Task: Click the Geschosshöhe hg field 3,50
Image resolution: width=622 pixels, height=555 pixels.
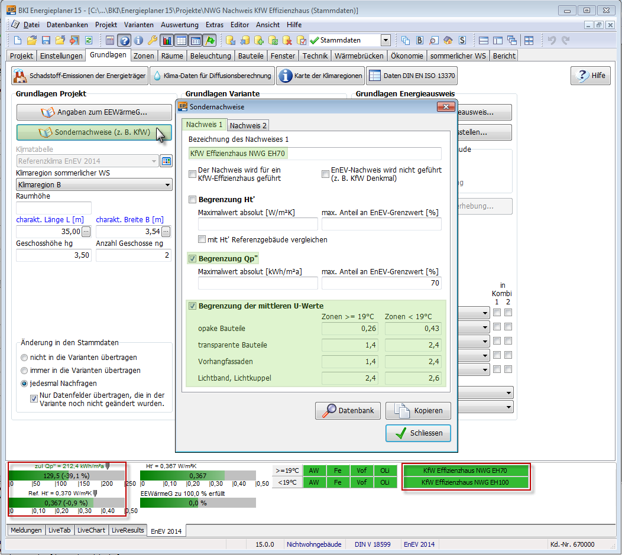Action: pos(54,255)
